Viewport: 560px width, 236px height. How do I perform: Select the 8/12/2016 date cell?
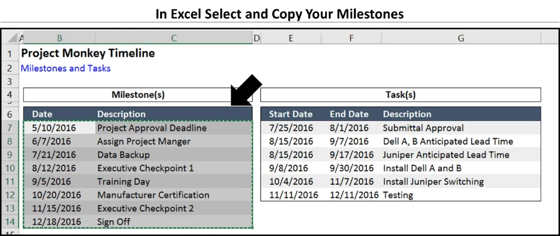tap(60, 168)
